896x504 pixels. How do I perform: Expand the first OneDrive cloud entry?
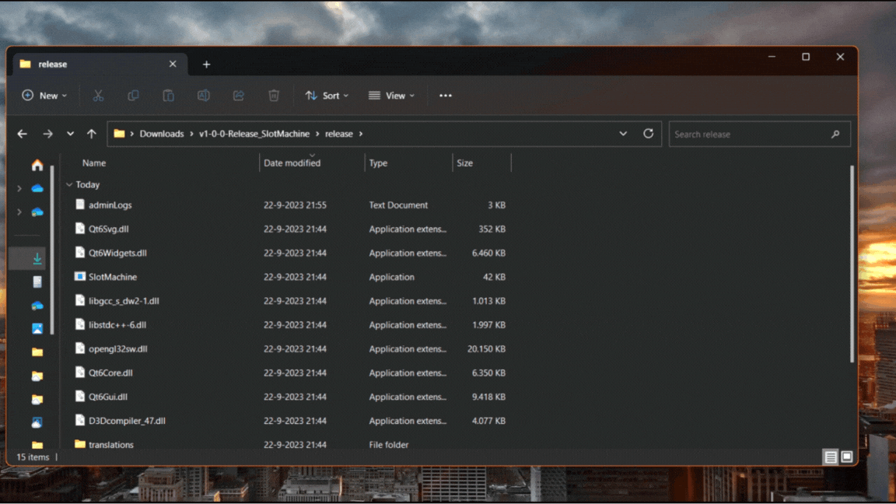point(19,188)
